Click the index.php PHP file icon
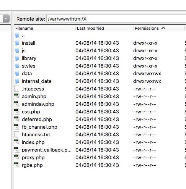 pyautogui.click(x=17, y=142)
